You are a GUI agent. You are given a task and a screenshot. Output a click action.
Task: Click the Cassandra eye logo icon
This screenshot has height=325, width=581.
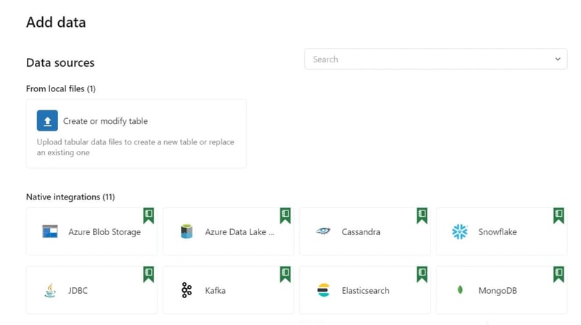tap(323, 232)
